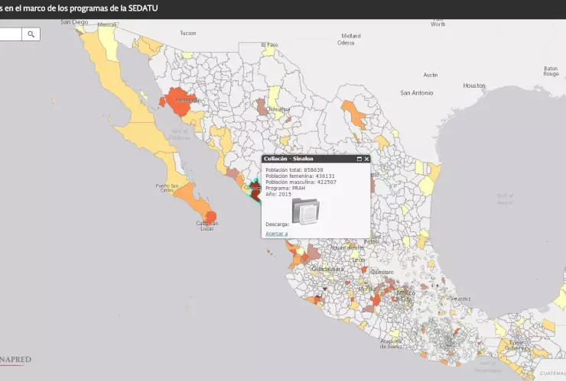This screenshot has width=566, height=381.
Task: Click the Houston city label
Action: point(474,86)
